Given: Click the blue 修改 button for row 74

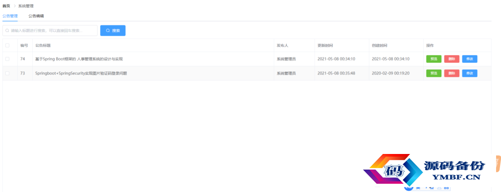Looking at the screenshot, I should [470, 59].
